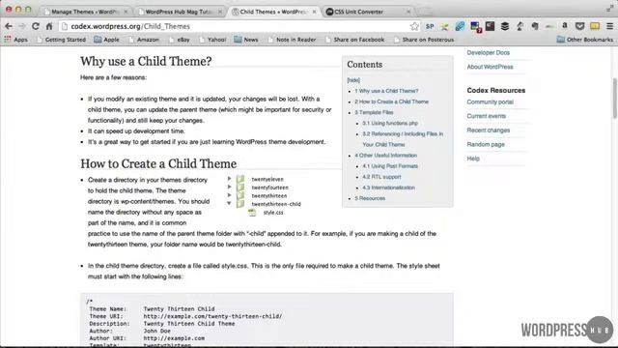This screenshot has height=348, width=618.
Task: Open the Current events link
Action: pos(486,116)
